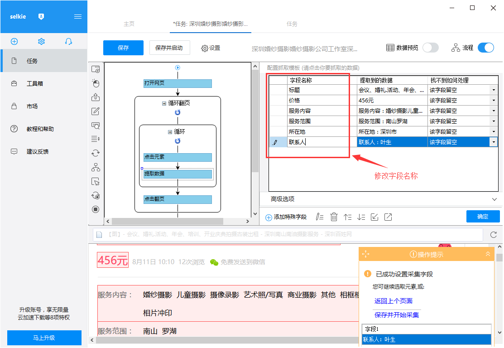Image resolution: width=504 pixels, height=348 pixels.
Task: Click 添加特殊字段 button
Action: pyautogui.click(x=286, y=217)
